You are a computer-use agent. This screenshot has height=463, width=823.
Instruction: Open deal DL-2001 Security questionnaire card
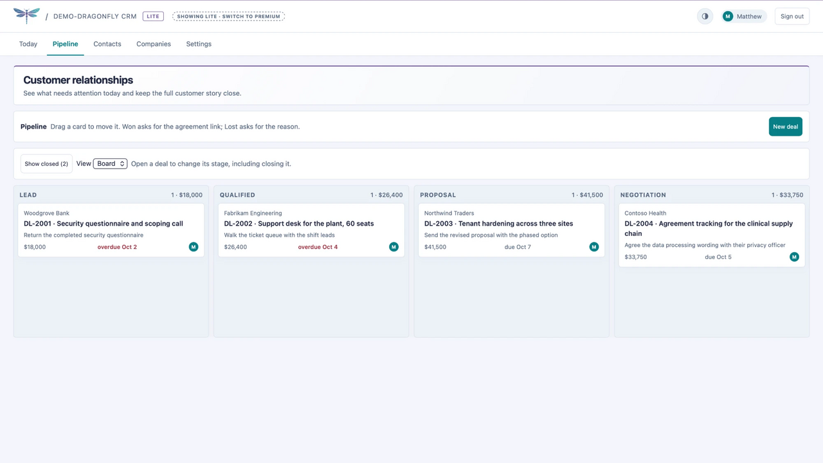coord(111,230)
